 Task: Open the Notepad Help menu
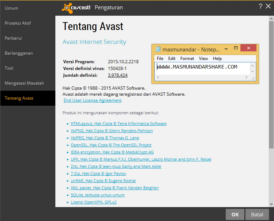pos(217,59)
